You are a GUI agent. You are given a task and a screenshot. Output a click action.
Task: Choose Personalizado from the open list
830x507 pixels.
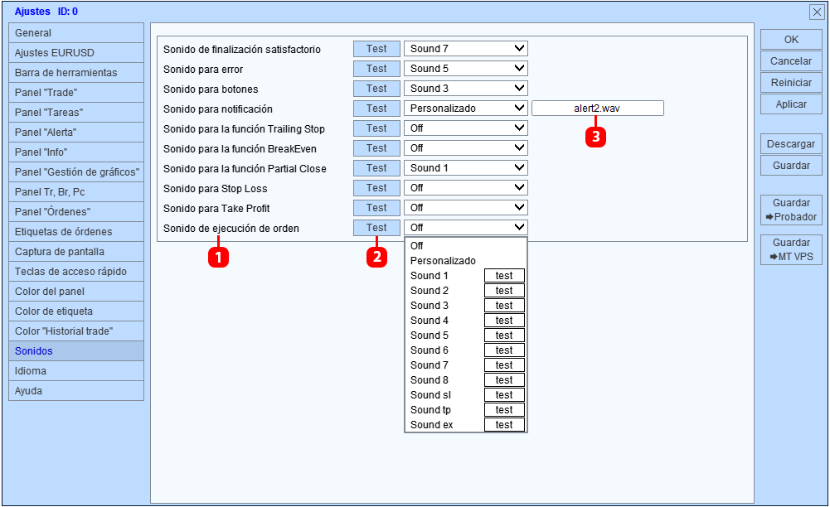pyautogui.click(x=443, y=261)
